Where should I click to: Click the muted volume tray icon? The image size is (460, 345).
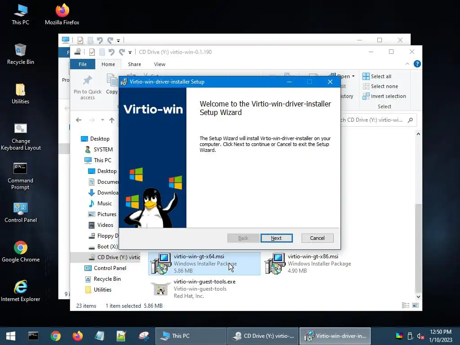coord(420,336)
